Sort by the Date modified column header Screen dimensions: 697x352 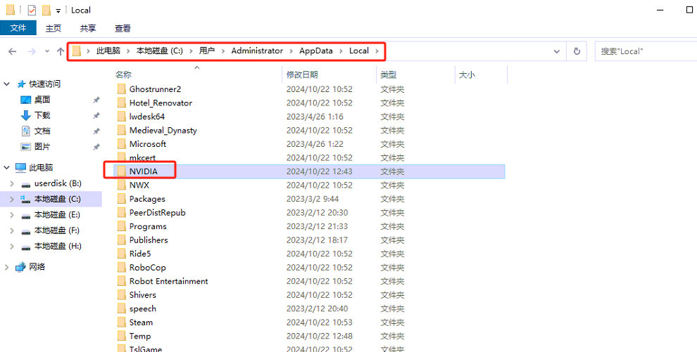301,74
